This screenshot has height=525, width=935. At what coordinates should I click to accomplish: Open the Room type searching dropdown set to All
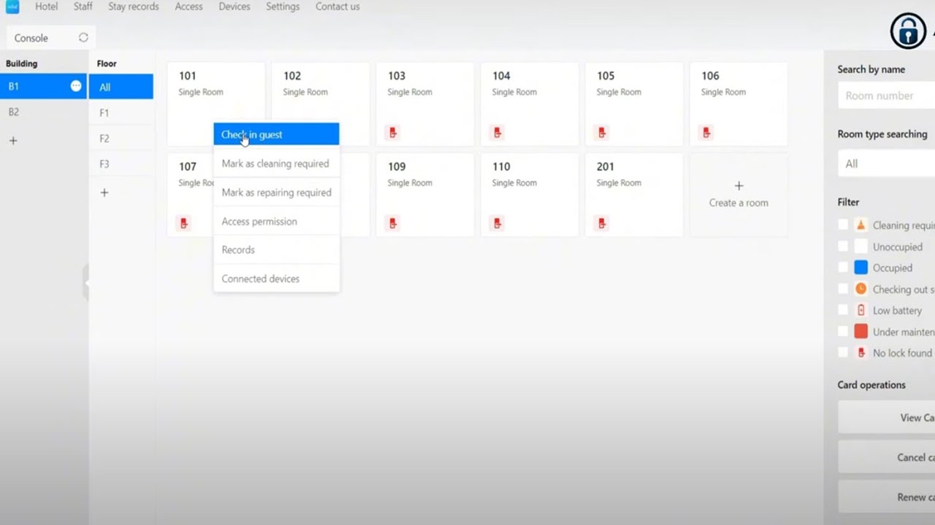pos(886,163)
